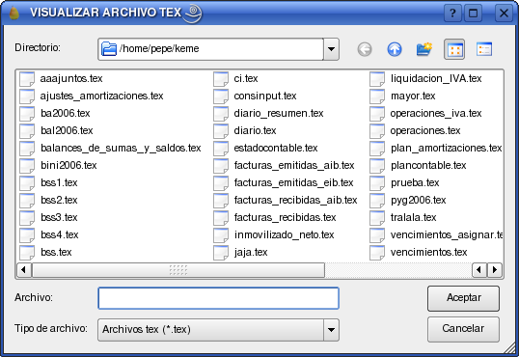Screen dimensions: 519x357
Task: Choose the bal2006.tex file icon
Action: [27, 131]
